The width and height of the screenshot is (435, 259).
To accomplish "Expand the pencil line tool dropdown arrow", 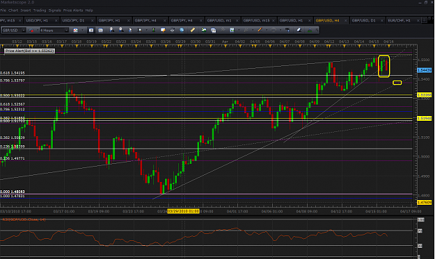I will 267,30.
